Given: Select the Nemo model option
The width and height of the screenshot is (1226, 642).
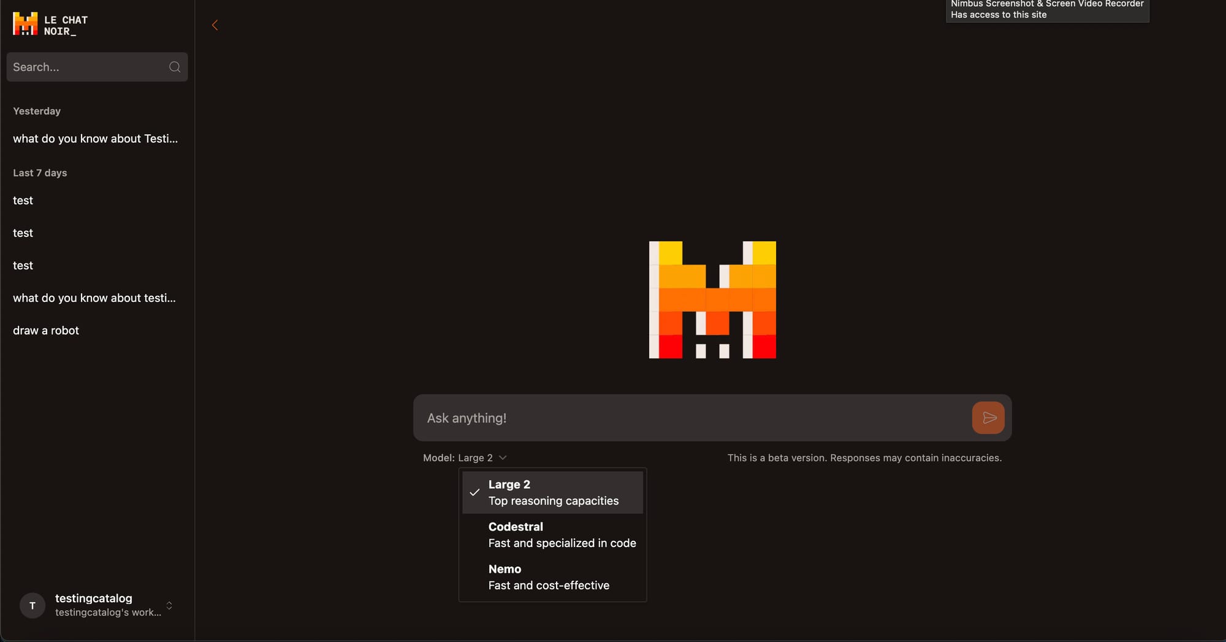Looking at the screenshot, I should click(552, 577).
